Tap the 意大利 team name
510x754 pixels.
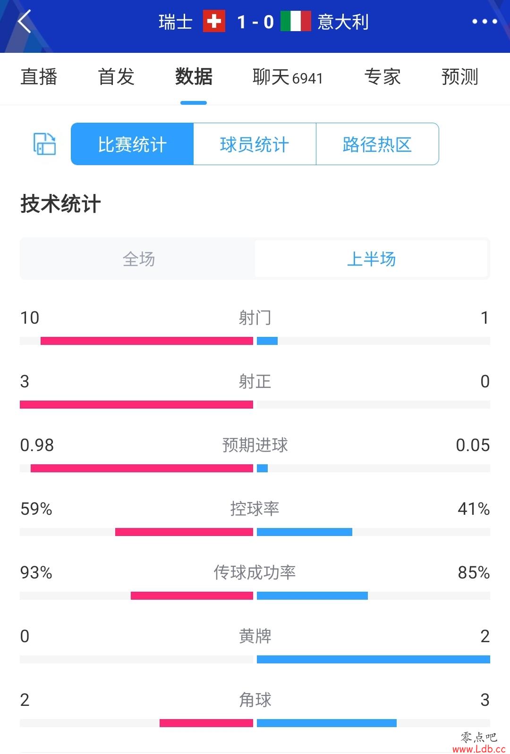click(x=343, y=22)
